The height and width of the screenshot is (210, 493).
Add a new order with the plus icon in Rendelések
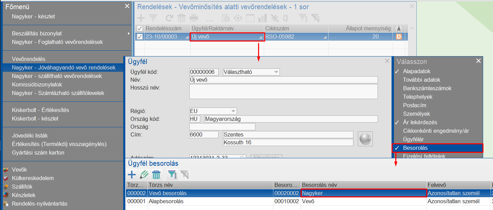click(141, 18)
